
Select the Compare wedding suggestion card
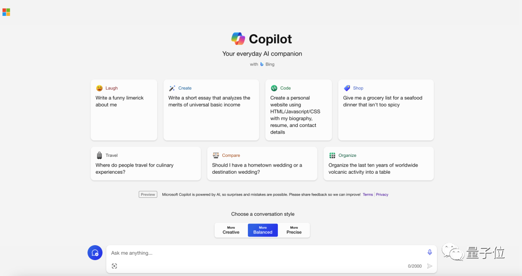262,164
